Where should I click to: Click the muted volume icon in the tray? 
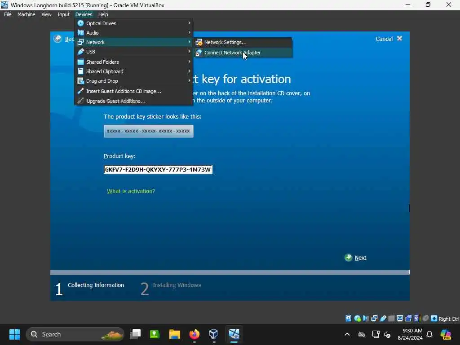point(388,334)
